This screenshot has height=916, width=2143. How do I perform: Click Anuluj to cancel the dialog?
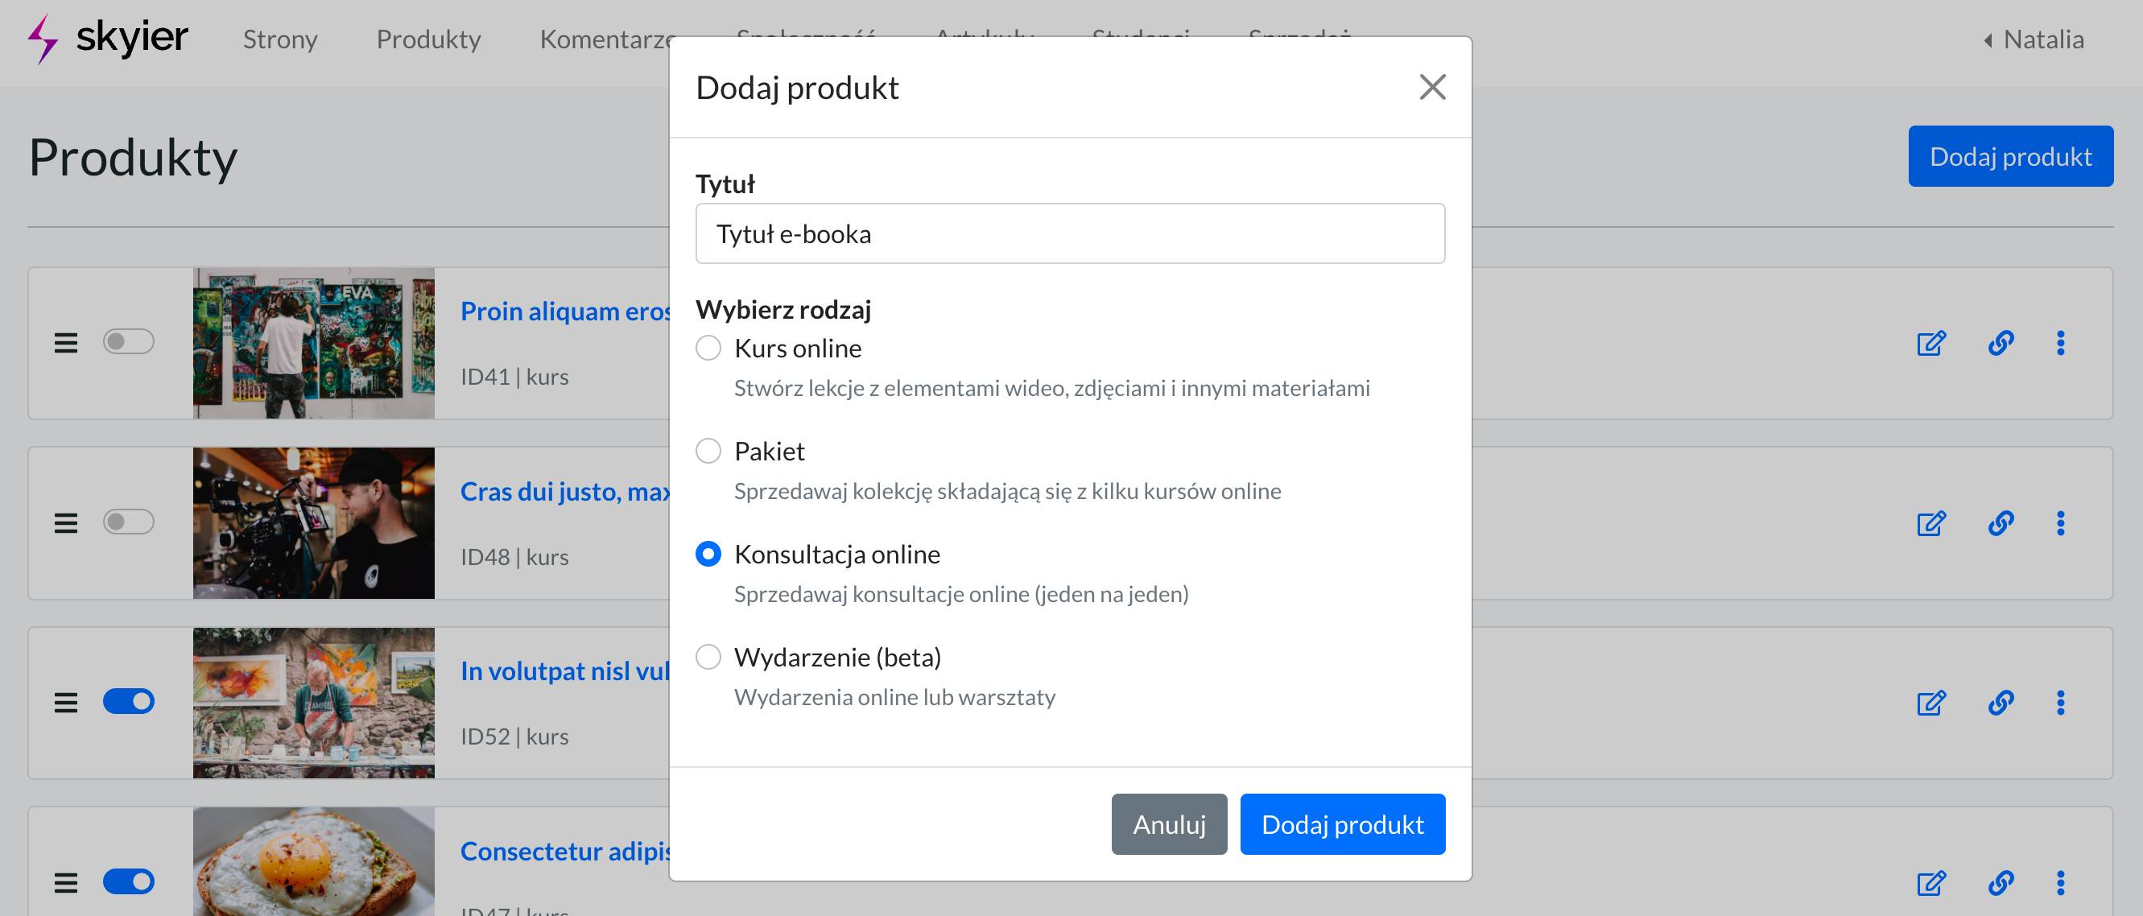(x=1169, y=823)
